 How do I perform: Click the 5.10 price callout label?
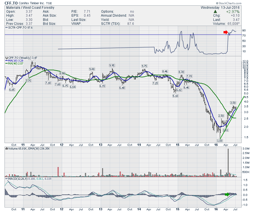pyautogui.click(x=175, y=96)
